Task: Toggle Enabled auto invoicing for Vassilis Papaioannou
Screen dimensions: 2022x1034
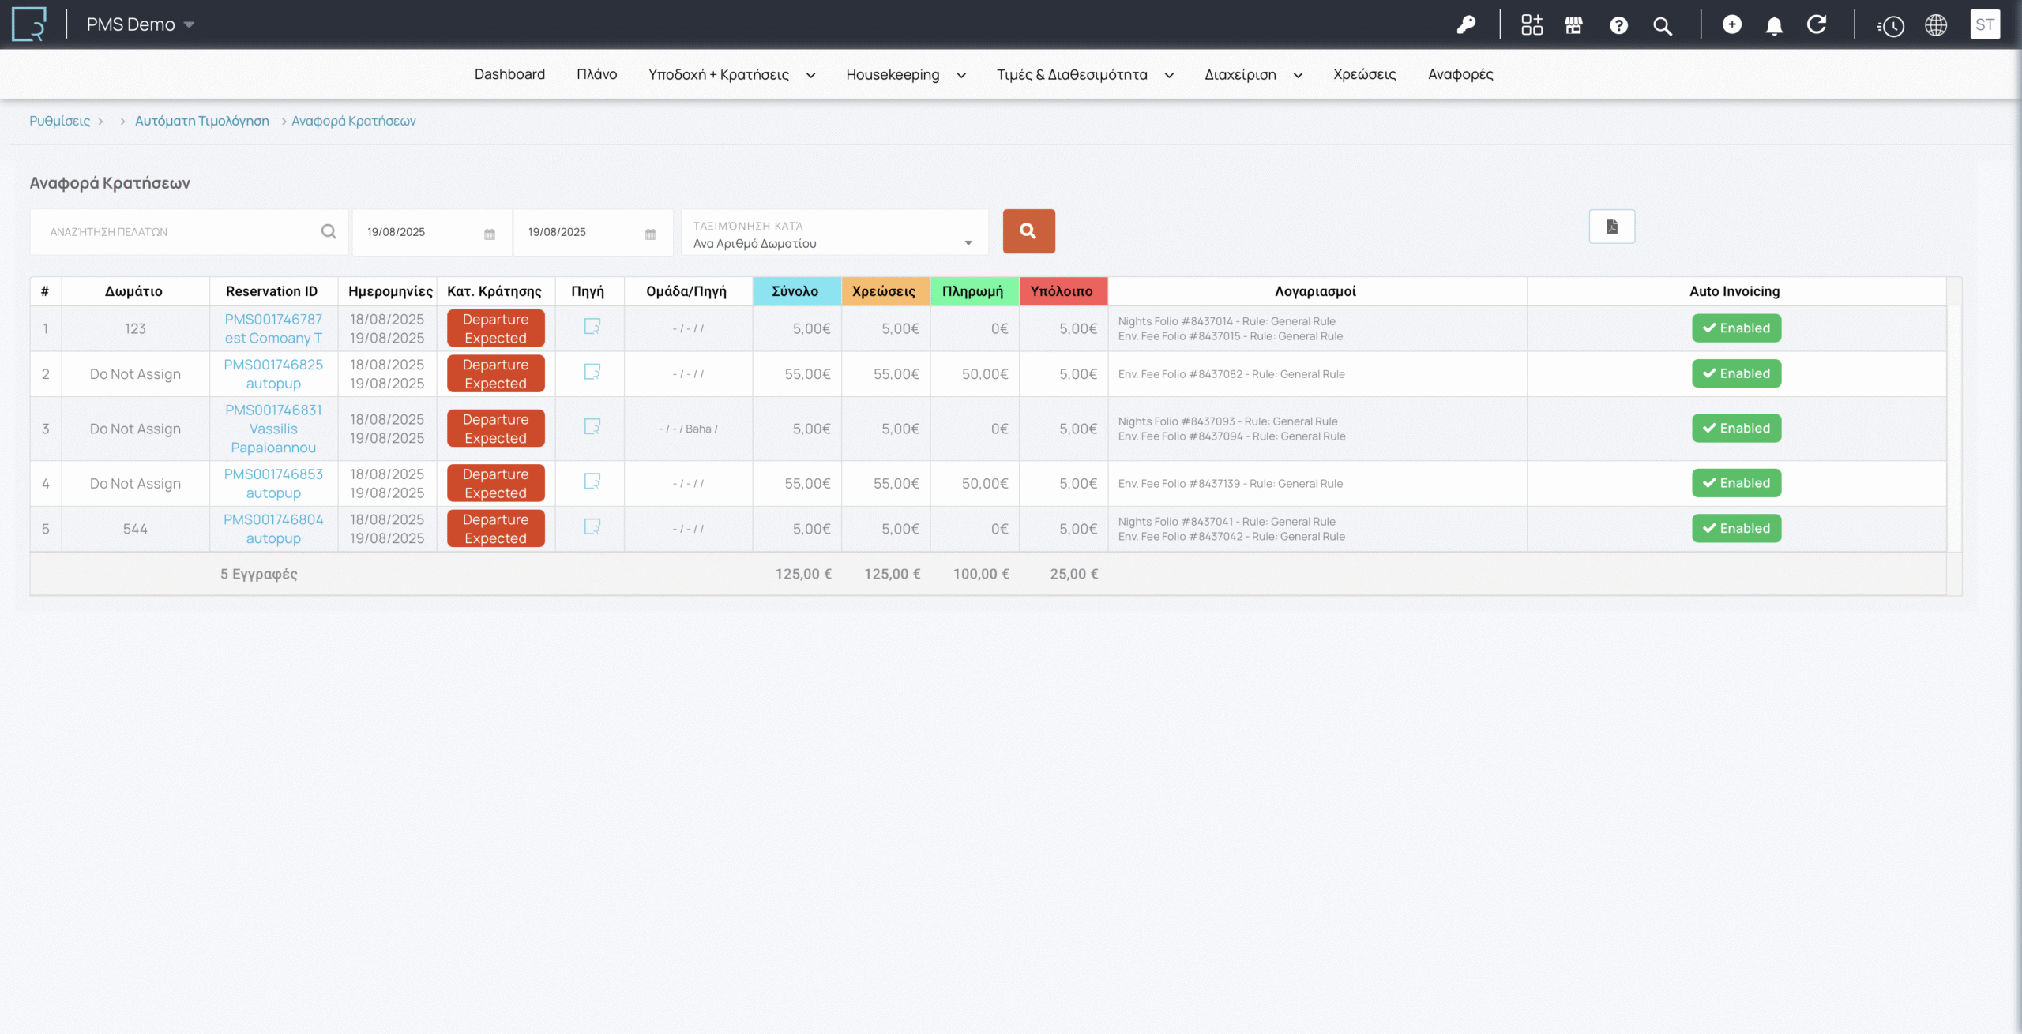Action: 1736,428
